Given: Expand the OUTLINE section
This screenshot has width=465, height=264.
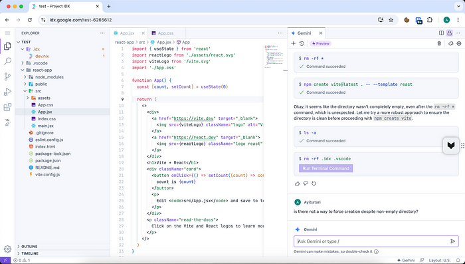Looking at the screenshot, I should [29, 247].
